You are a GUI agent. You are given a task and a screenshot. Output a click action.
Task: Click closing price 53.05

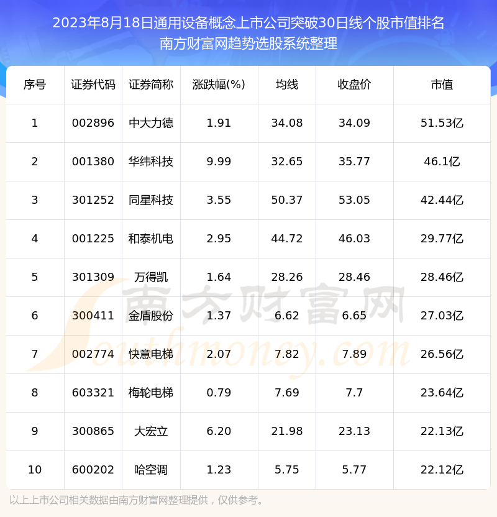pos(354,200)
